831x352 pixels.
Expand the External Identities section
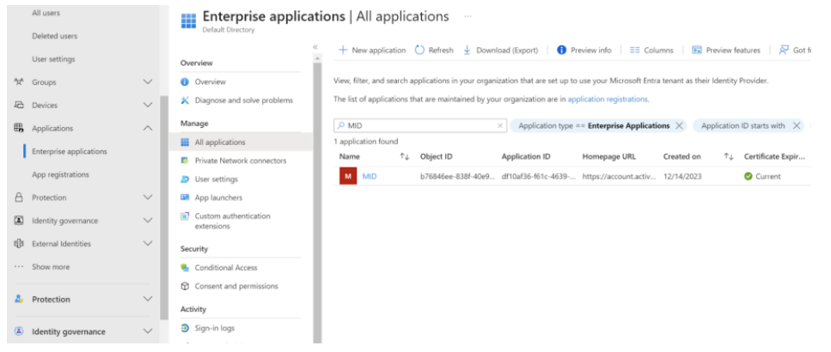coord(147,244)
